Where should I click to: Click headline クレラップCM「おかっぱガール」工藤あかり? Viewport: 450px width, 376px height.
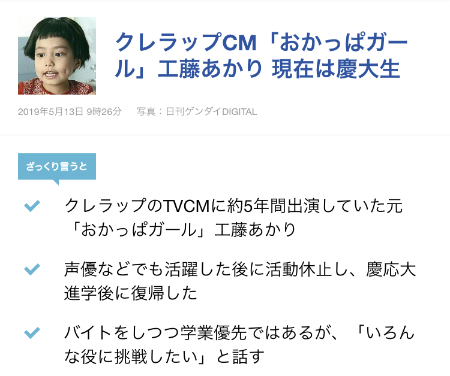261,55
